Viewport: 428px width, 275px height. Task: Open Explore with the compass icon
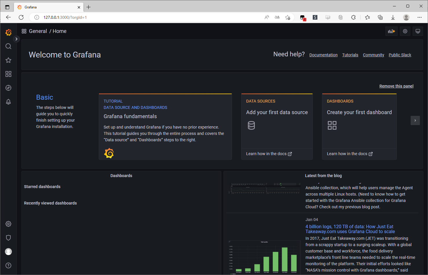8,88
